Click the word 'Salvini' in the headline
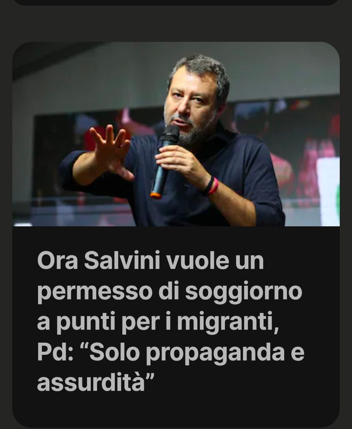Screen dimensions: 352x429 [122, 260]
